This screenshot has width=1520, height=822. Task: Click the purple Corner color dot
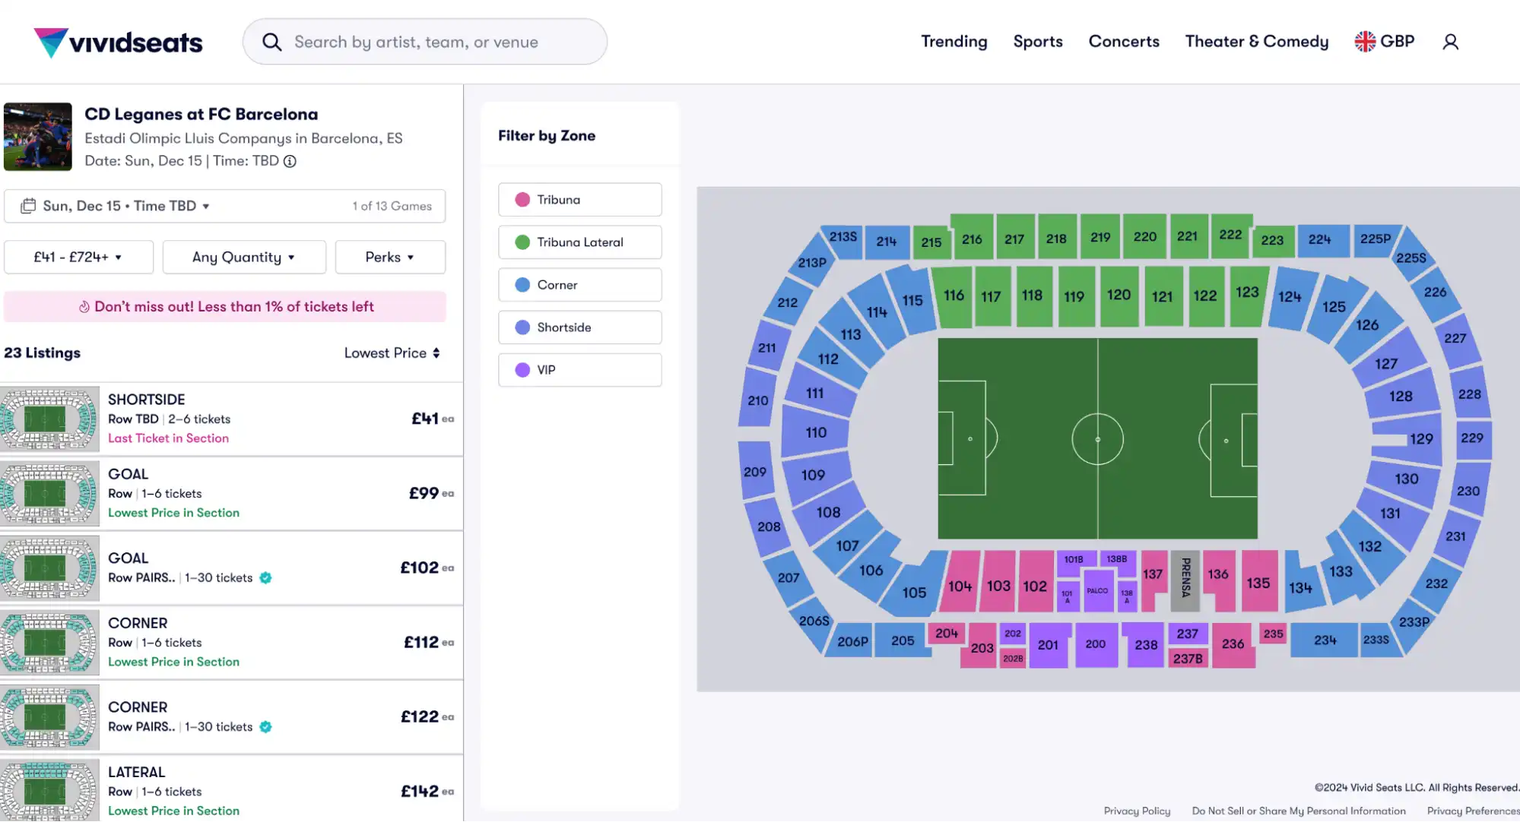pyautogui.click(x=522, y=284)
